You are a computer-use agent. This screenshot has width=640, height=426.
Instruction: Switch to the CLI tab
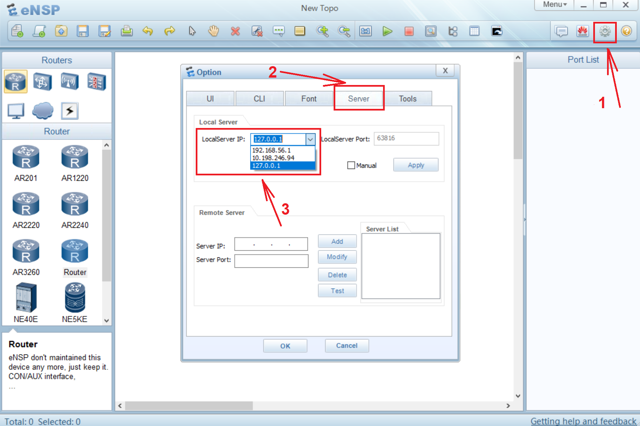tap(259, 99)
